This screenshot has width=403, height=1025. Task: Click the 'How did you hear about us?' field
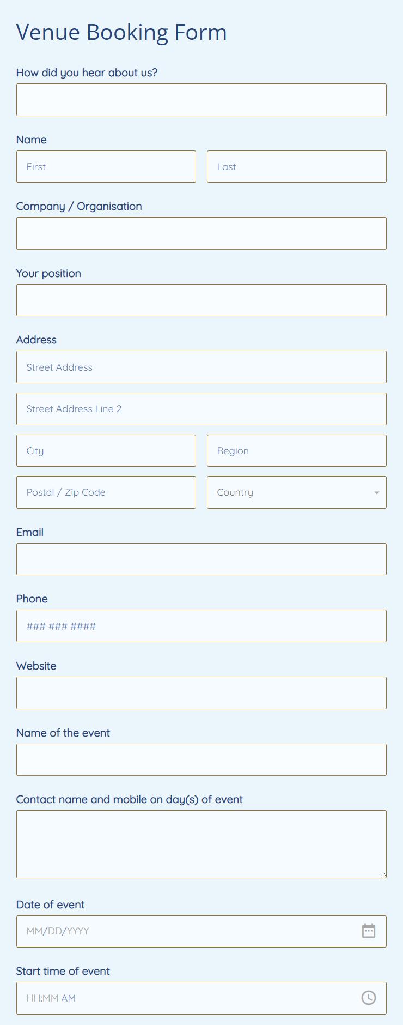[201, 100]
